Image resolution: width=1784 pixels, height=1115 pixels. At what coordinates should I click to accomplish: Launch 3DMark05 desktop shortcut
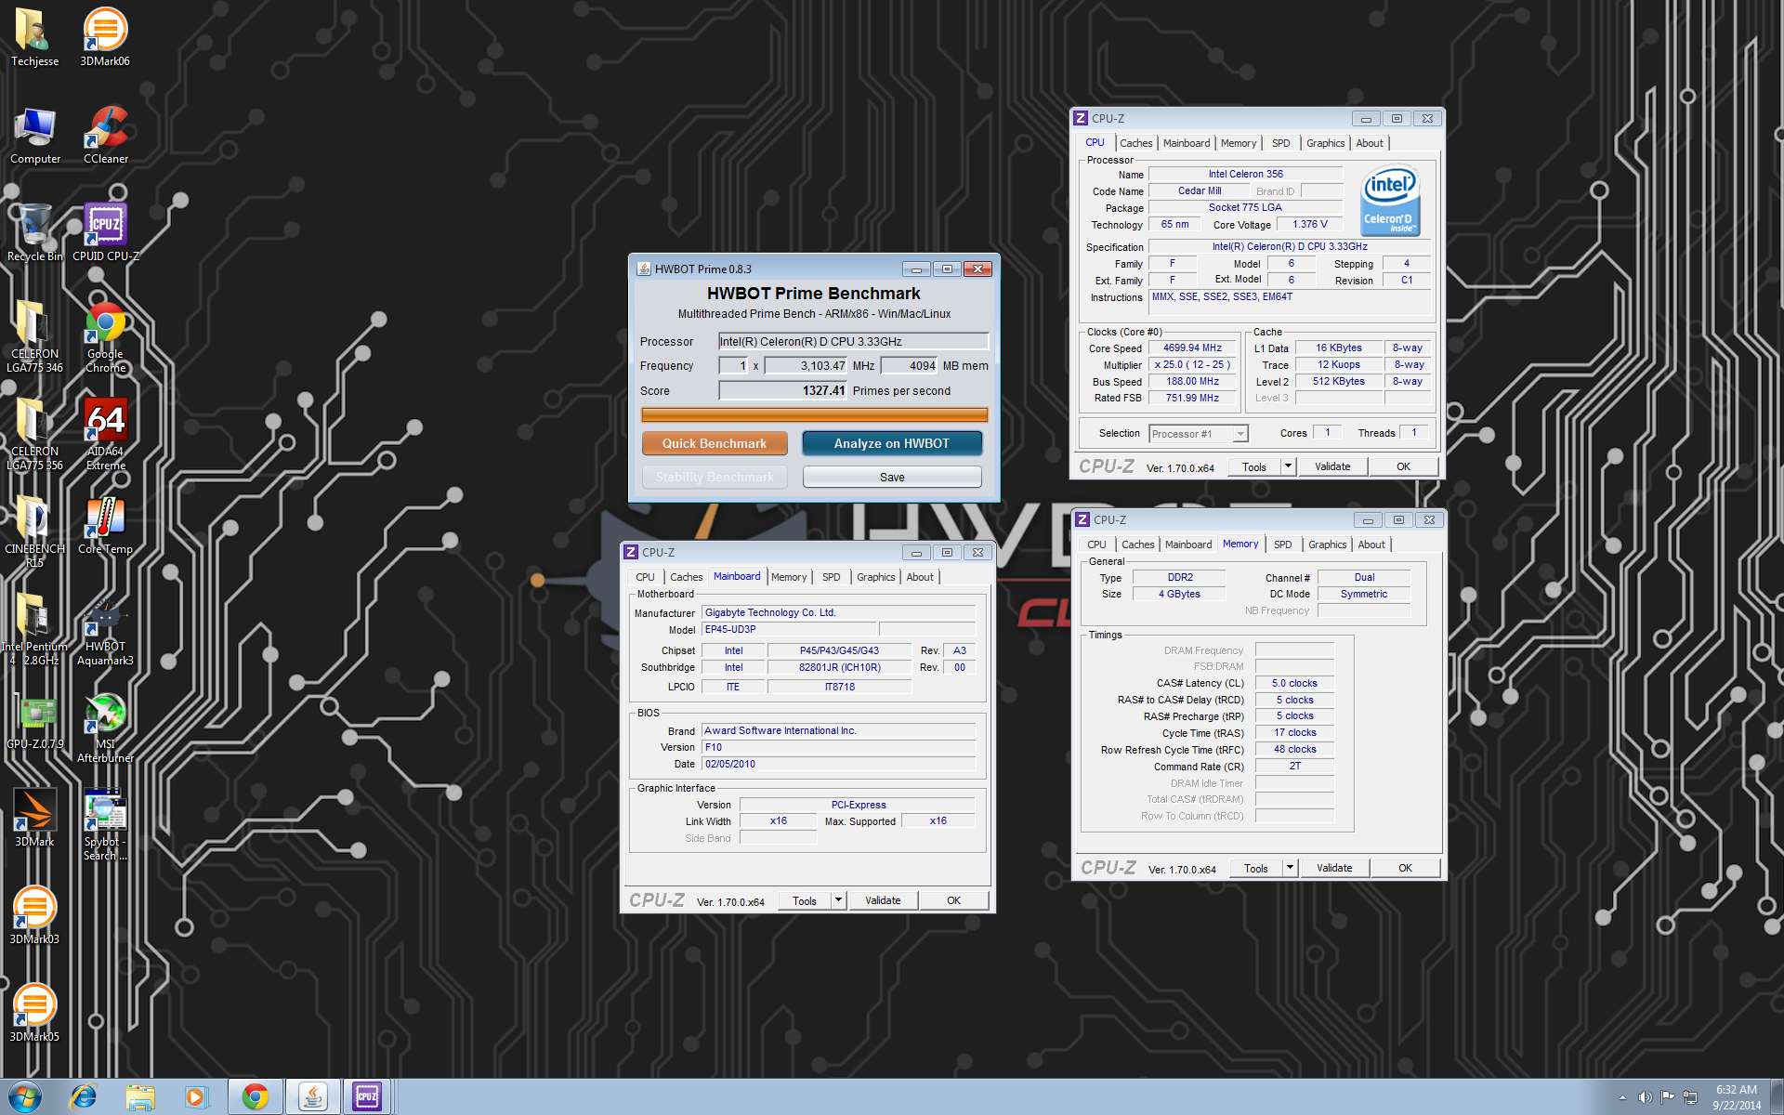[35, 1013]
